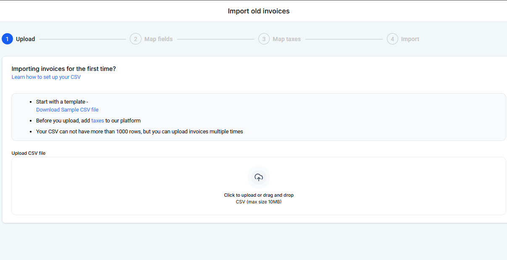Jump to the Import step label
Screen dimensions: 507x260
[410, 39]
